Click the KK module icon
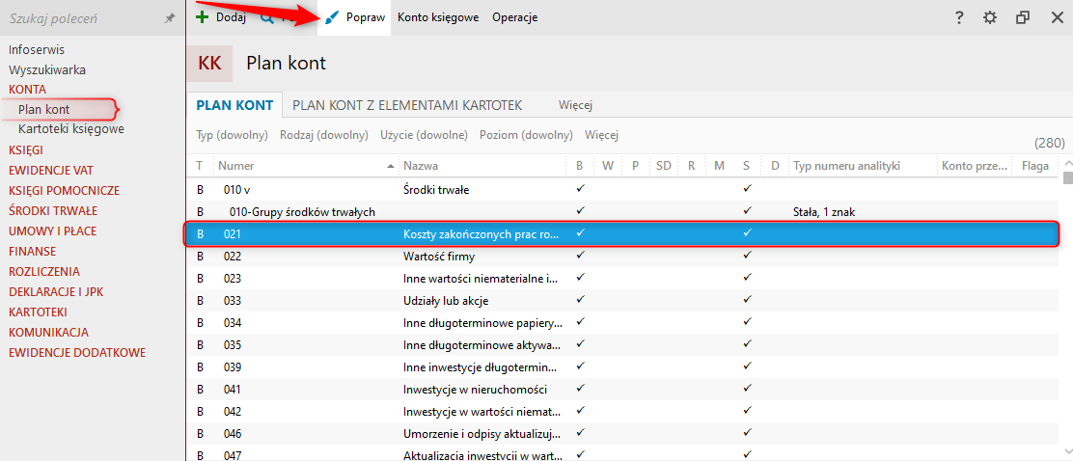Screen dimensions: 1073x461 click(209, 64)
